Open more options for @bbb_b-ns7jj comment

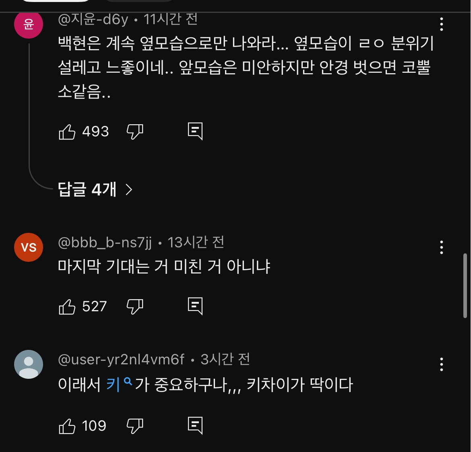point(442,247)
